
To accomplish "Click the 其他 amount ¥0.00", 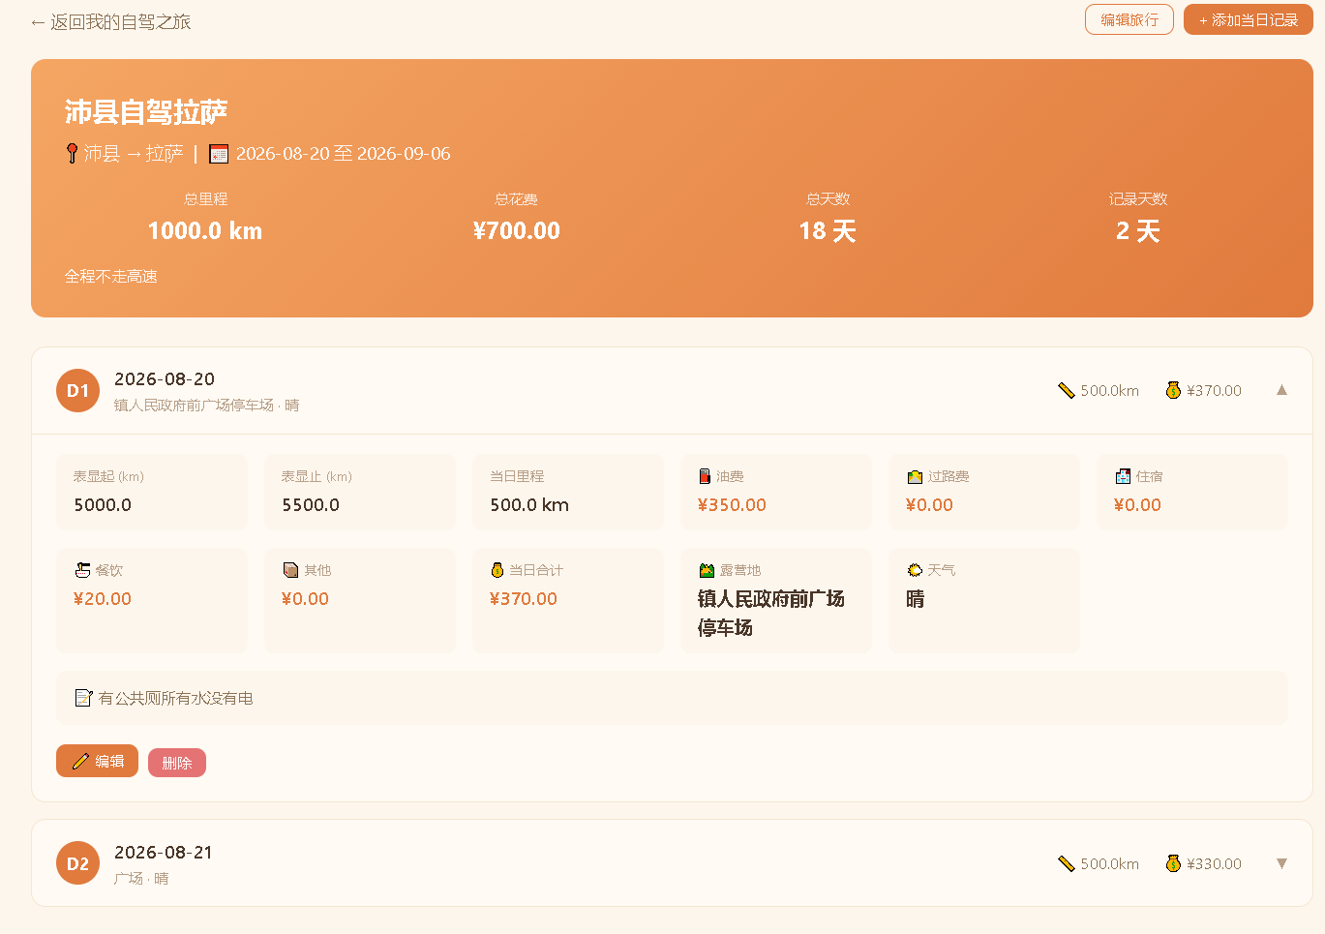I will (305, 598).
